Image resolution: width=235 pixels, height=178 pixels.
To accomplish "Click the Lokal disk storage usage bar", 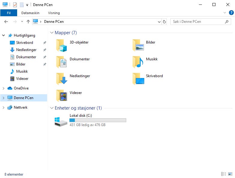I will click(98, 120).
